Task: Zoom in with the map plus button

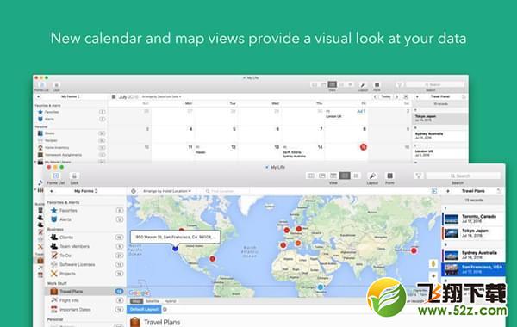Action: [x=433, y=276]
